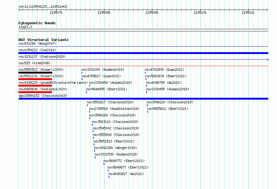The width and height of the screenshot is (277, 189).
Task: Click the black bar for nsv5850522 (Almarri2020)
Action: 35,73
